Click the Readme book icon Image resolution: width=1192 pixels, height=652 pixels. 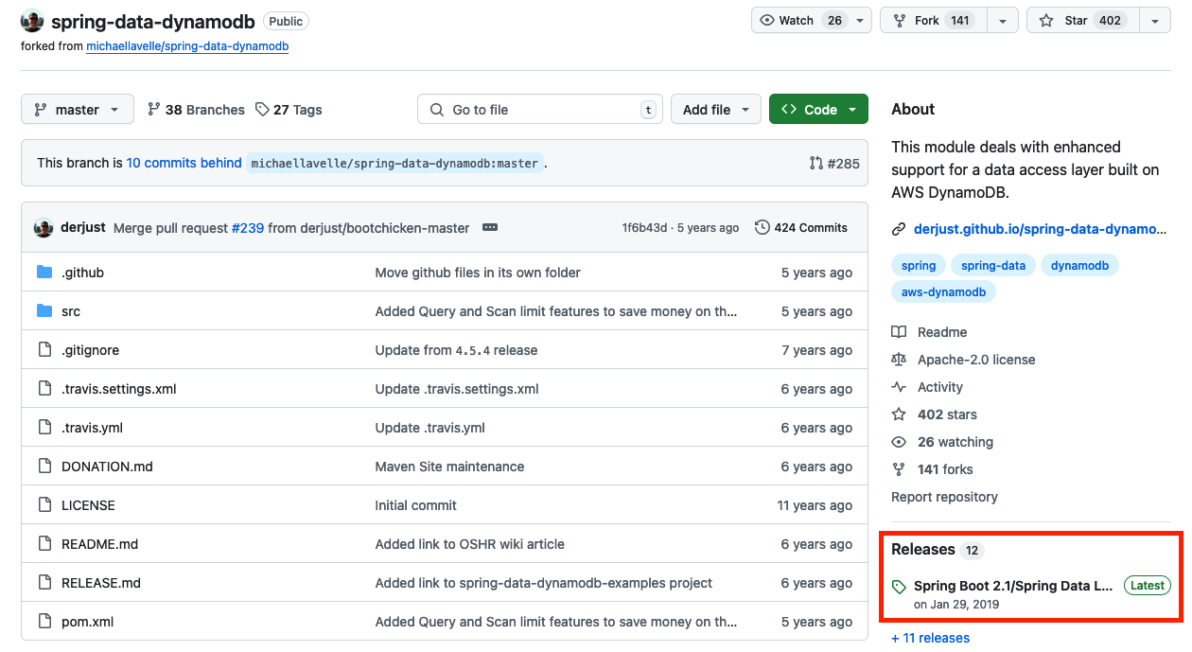[x=899, y=332]
